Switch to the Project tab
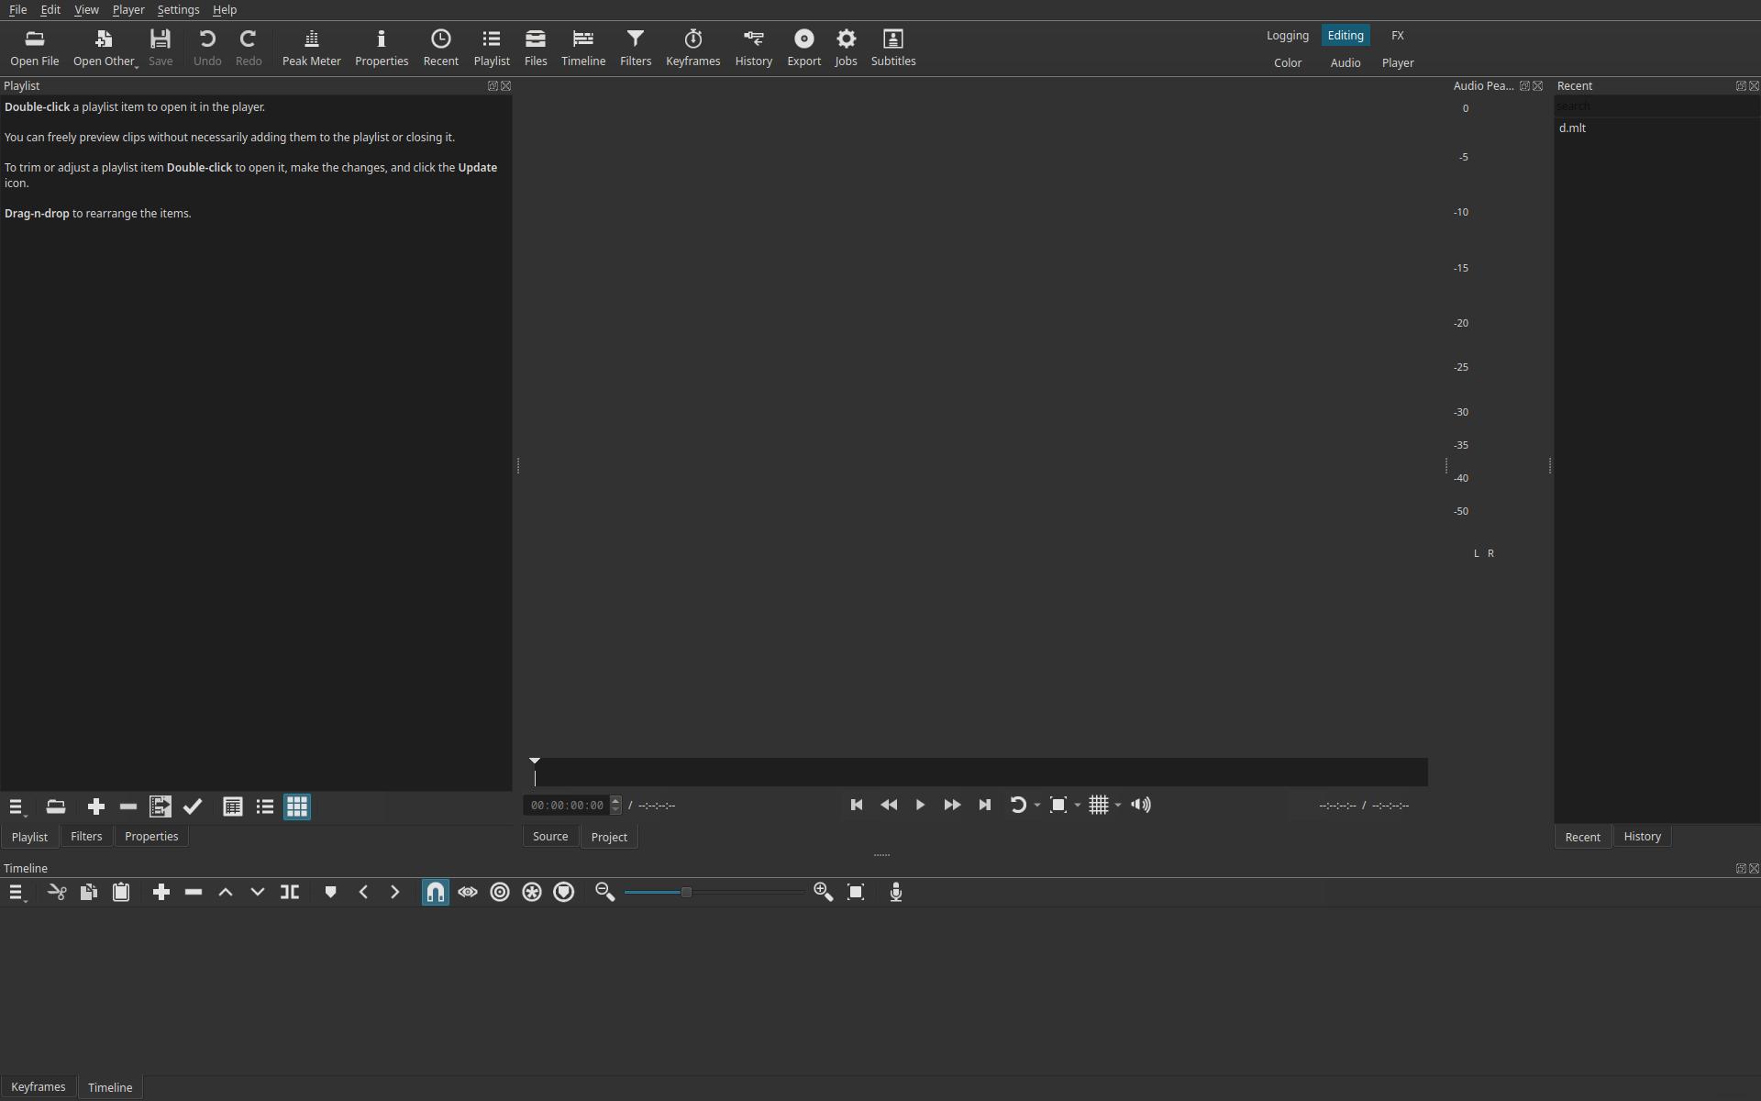Image resolution: width=1761 pixels, height=1101 pixels. tap(609, 837)
